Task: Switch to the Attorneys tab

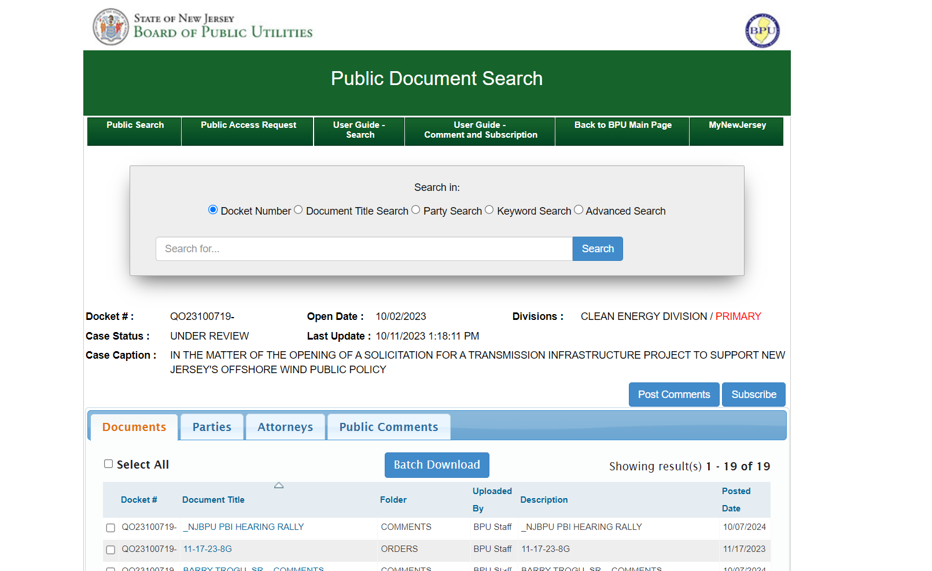Action: [x=285, y=427]
